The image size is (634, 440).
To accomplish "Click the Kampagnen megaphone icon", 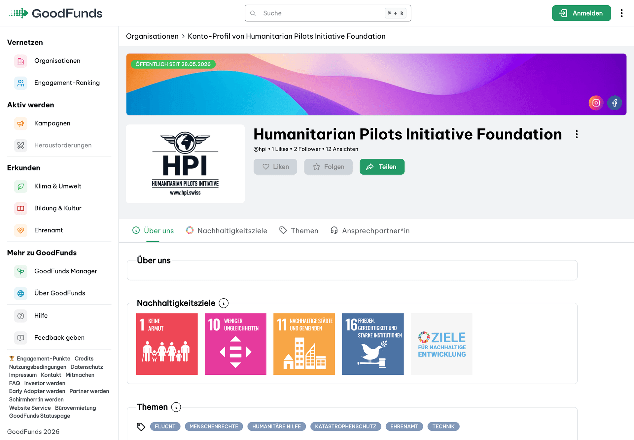I will (21, 123).
